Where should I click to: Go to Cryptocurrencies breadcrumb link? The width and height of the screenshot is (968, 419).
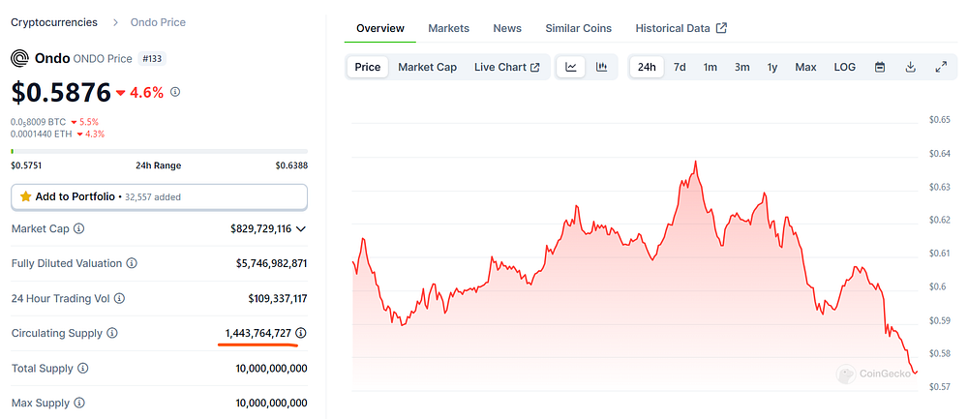(x=54, y=22)
